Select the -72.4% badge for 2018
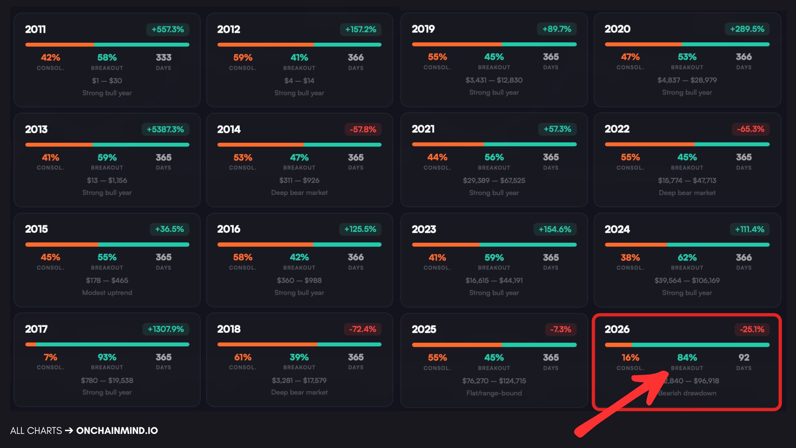The height and width of the screenshot is (448, 796). point(362,329)
